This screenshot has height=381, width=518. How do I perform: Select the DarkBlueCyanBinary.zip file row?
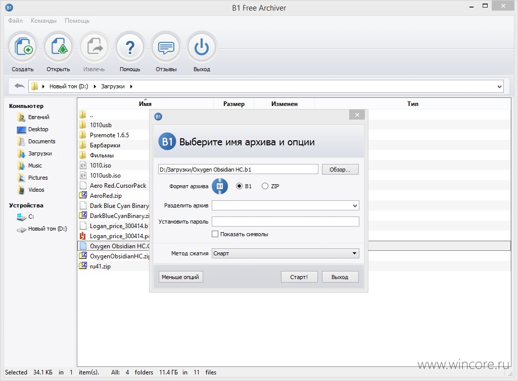click(114, 216)
